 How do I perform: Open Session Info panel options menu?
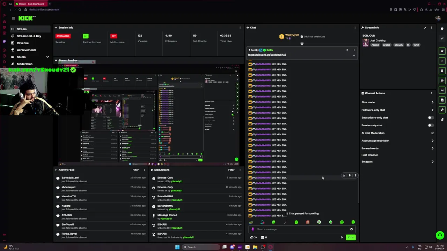[240, 28]
